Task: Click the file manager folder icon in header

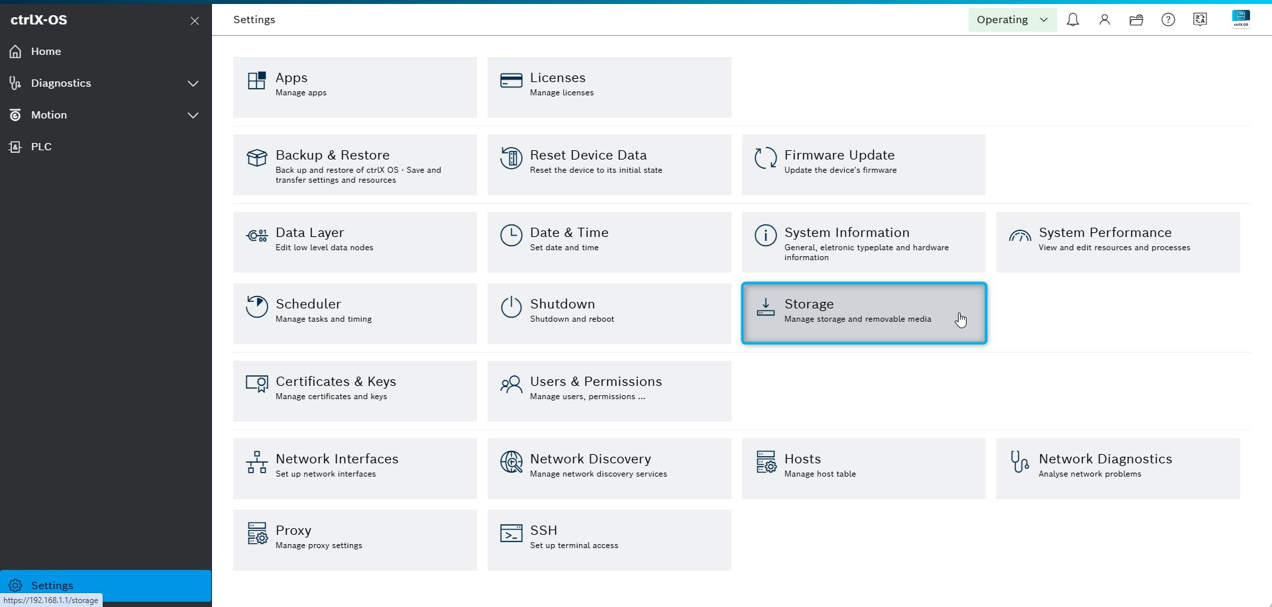Action: 1136,20
